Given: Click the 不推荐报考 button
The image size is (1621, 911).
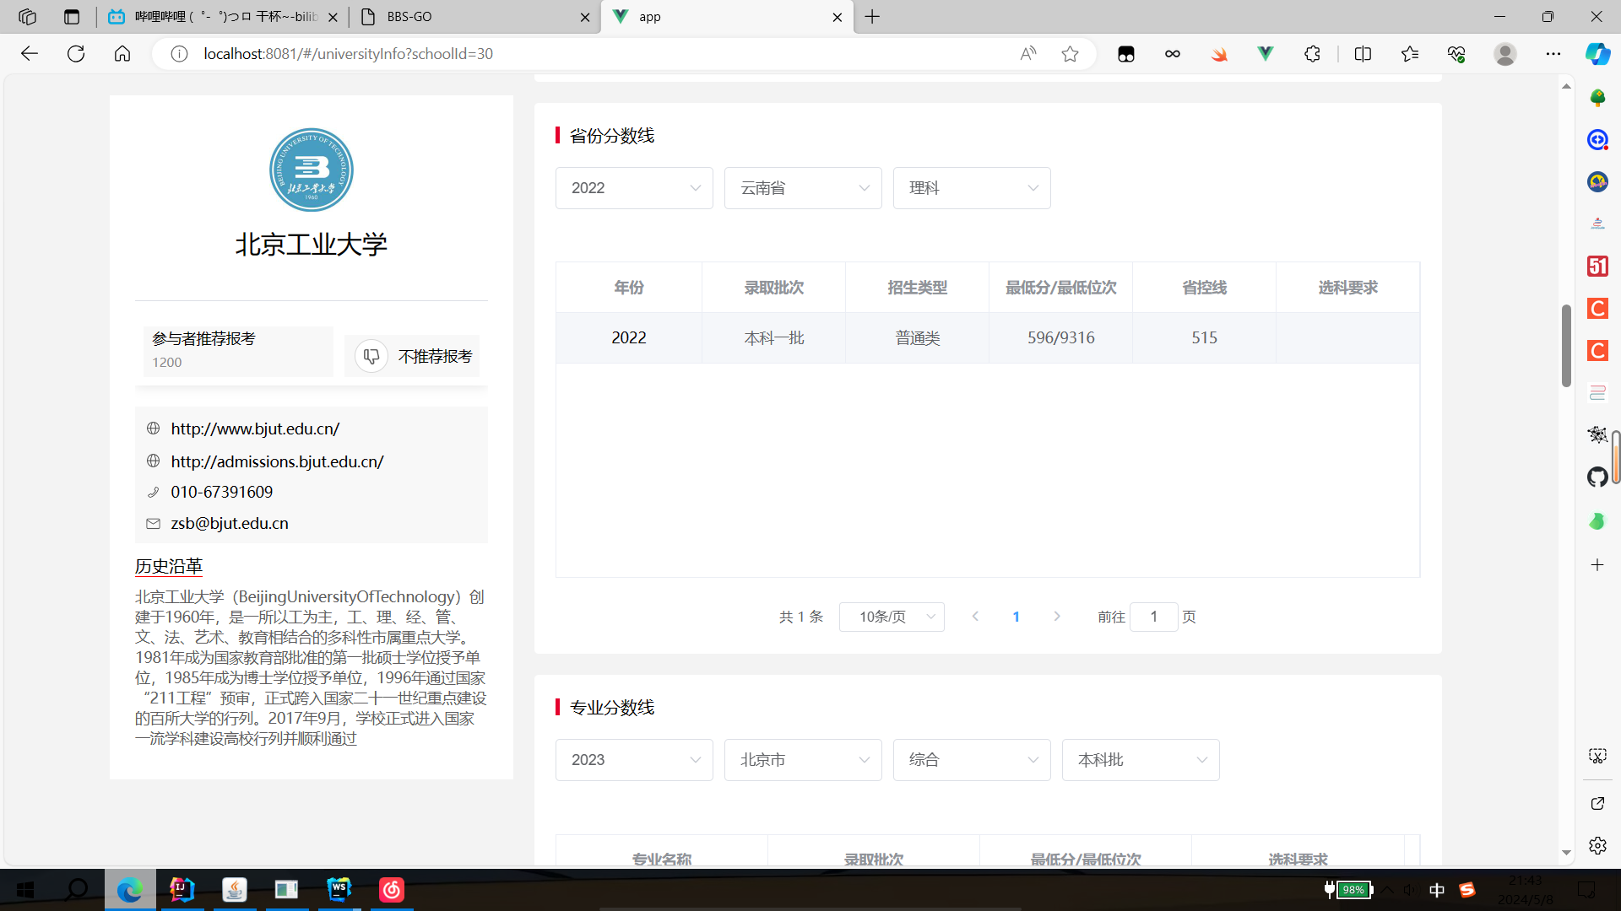Looking at the screenshot, I should click(412, 356).
